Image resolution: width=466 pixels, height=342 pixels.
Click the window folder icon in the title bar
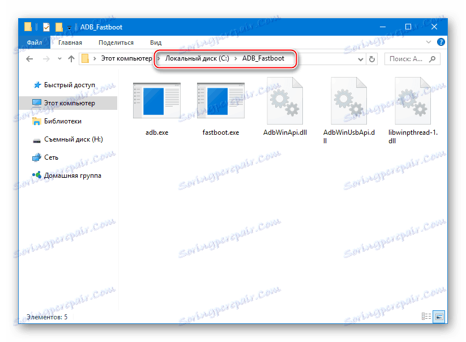coord(28,27)
